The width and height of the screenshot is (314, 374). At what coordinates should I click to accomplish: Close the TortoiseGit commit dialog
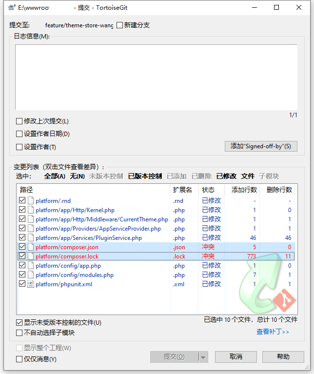299,8
